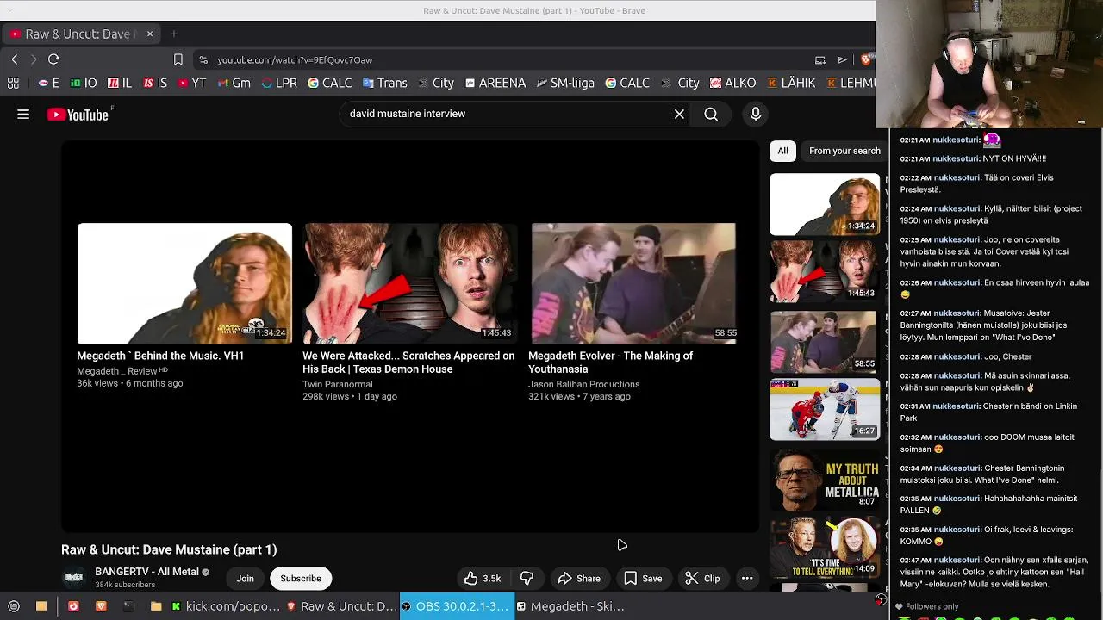The height and width of the screenshot is (620, 1103).
Task: Clip the video with the scissors button
Action: coord(702,579)
